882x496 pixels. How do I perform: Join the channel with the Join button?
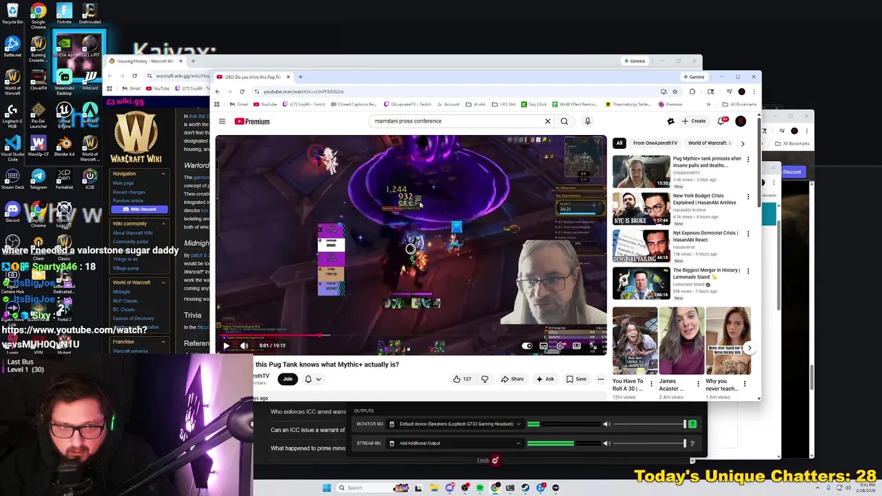coord(287,379)
